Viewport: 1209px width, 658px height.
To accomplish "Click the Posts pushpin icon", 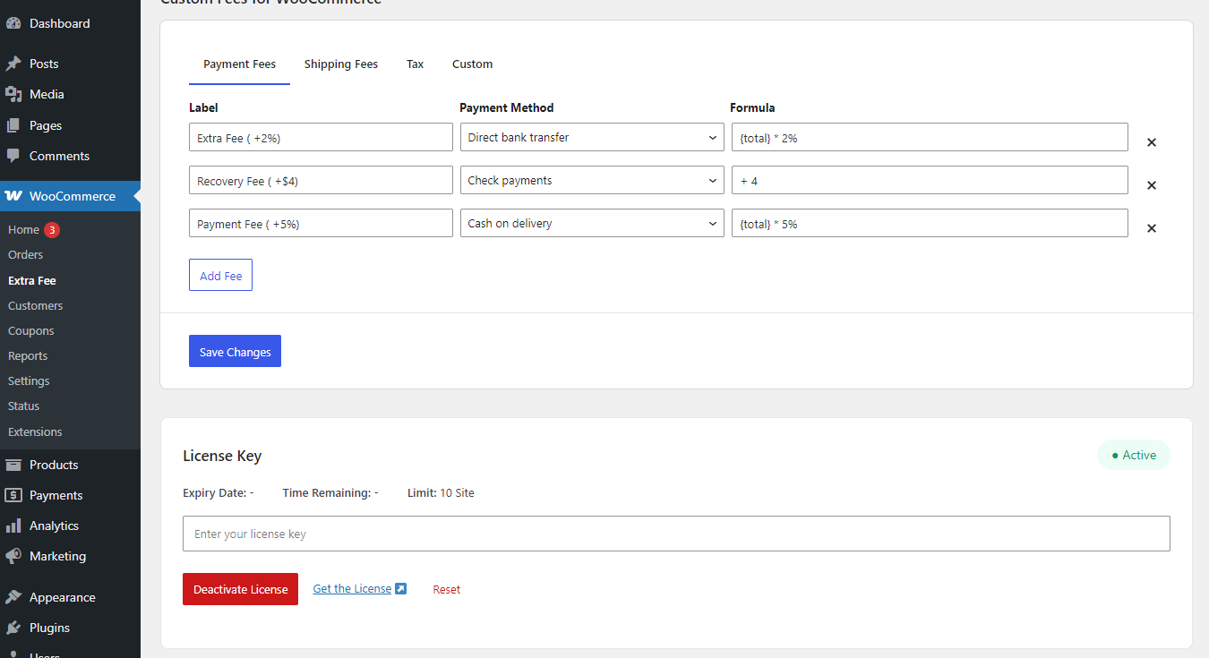I will coord(13,64).
